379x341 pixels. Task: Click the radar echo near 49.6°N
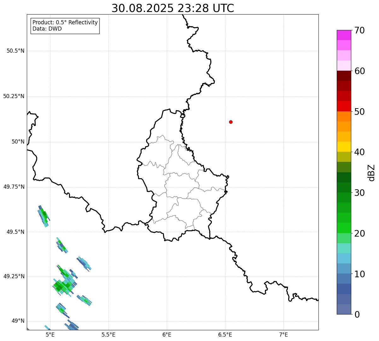click(x=44, y=216)
